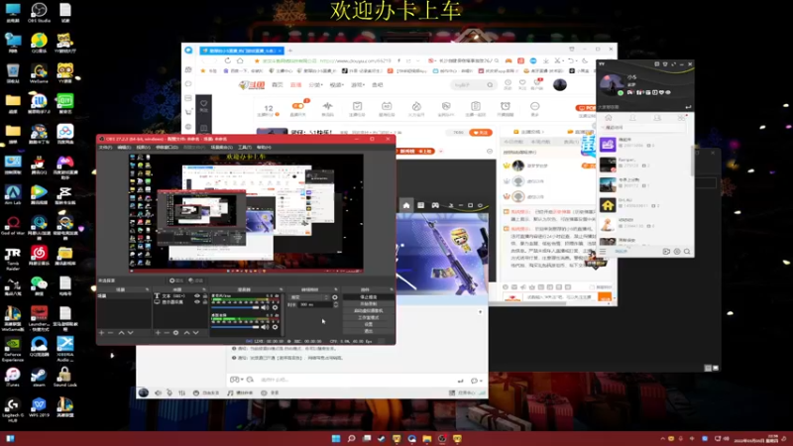This screenshot has width=793, height=446.
Task: Select the active Douyu browser tab
Action: pos(241,51)
